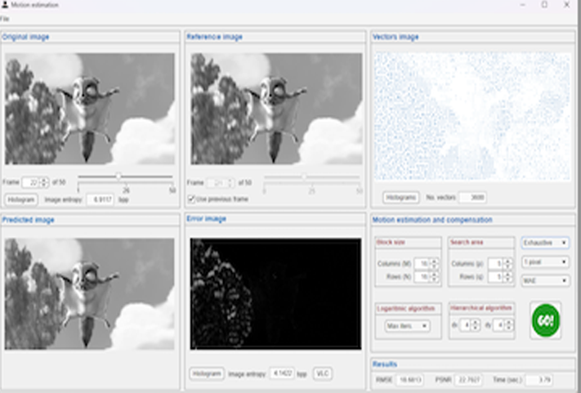Increase Block size Columns (M) value
The image size is (581, 393).
(435, 261)
